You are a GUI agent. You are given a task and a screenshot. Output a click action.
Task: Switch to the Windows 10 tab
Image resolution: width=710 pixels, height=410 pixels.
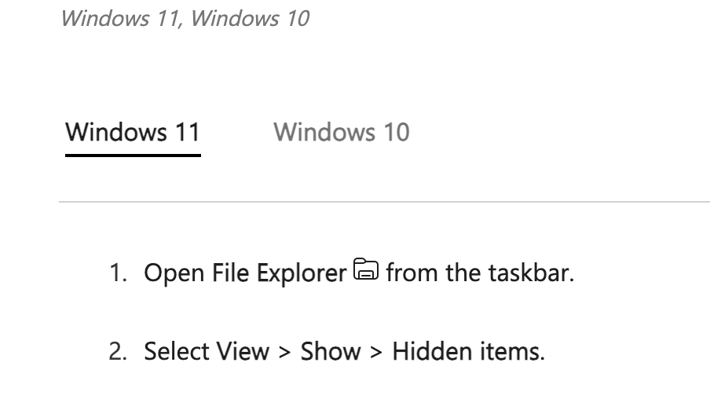point(342,132)
